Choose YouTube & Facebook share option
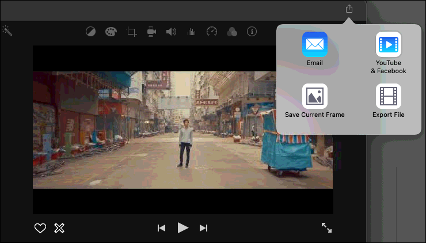The width and height of the screenshot is (426, 243). click(x=388, y=45)
